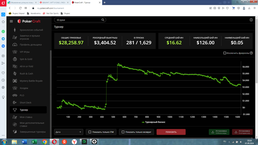Open Моя ставка icon
258x145 pixels.
(15, 117)
